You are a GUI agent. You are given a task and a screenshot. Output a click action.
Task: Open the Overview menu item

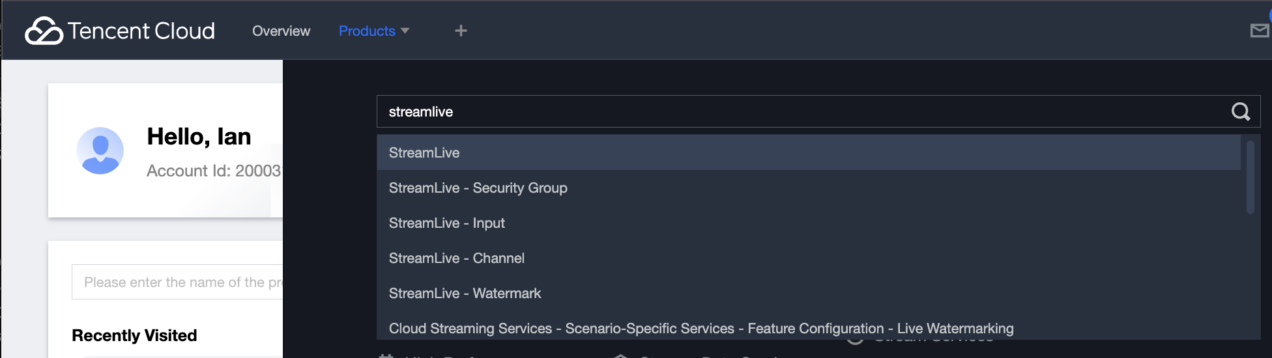click(x=281, y=31)
